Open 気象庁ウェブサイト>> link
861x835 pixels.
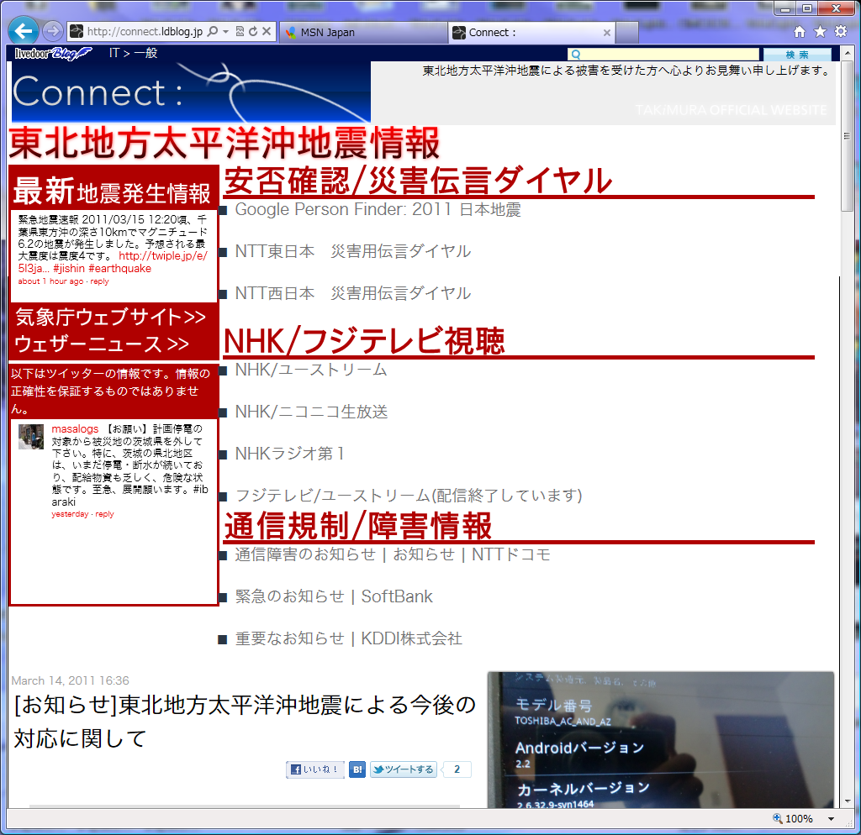click(110, 317)
